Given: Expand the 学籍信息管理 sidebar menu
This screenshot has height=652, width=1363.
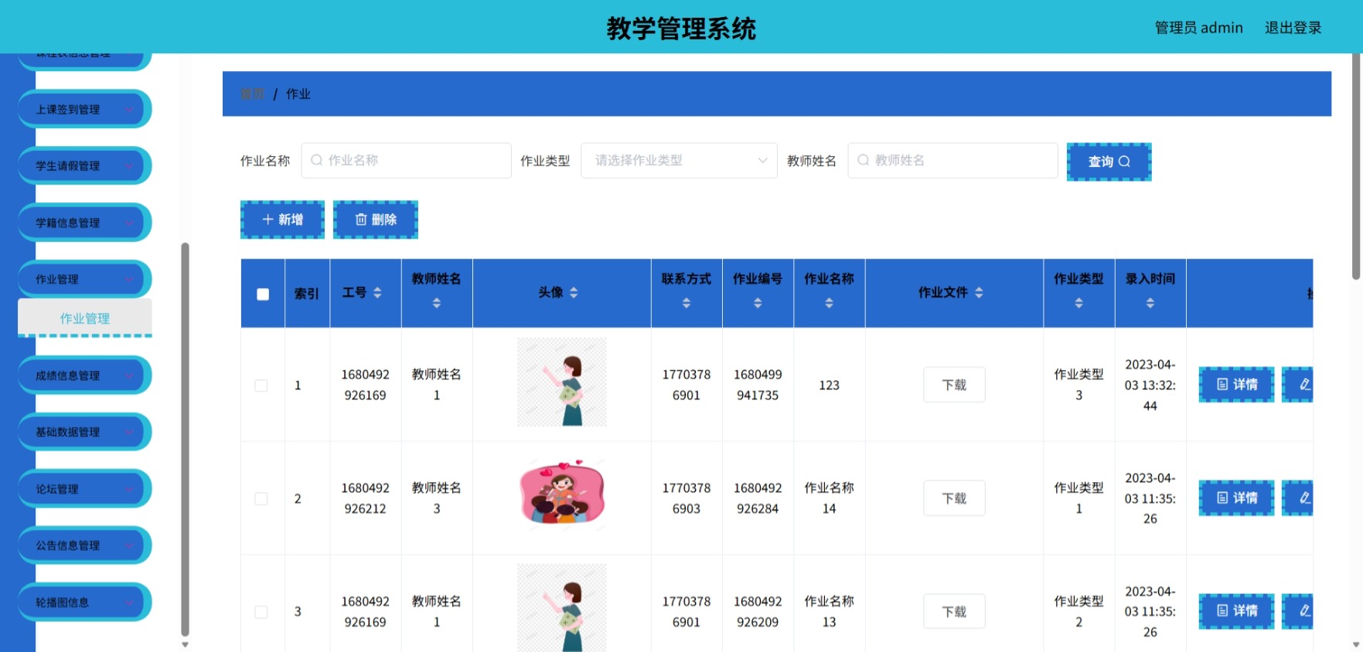Looking at the screenshot, I should (84, 222).
